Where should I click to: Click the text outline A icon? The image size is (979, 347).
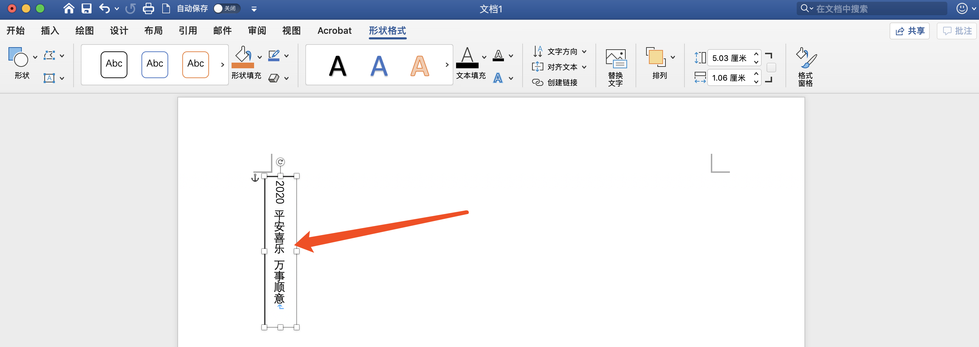[x=498, y=56]
